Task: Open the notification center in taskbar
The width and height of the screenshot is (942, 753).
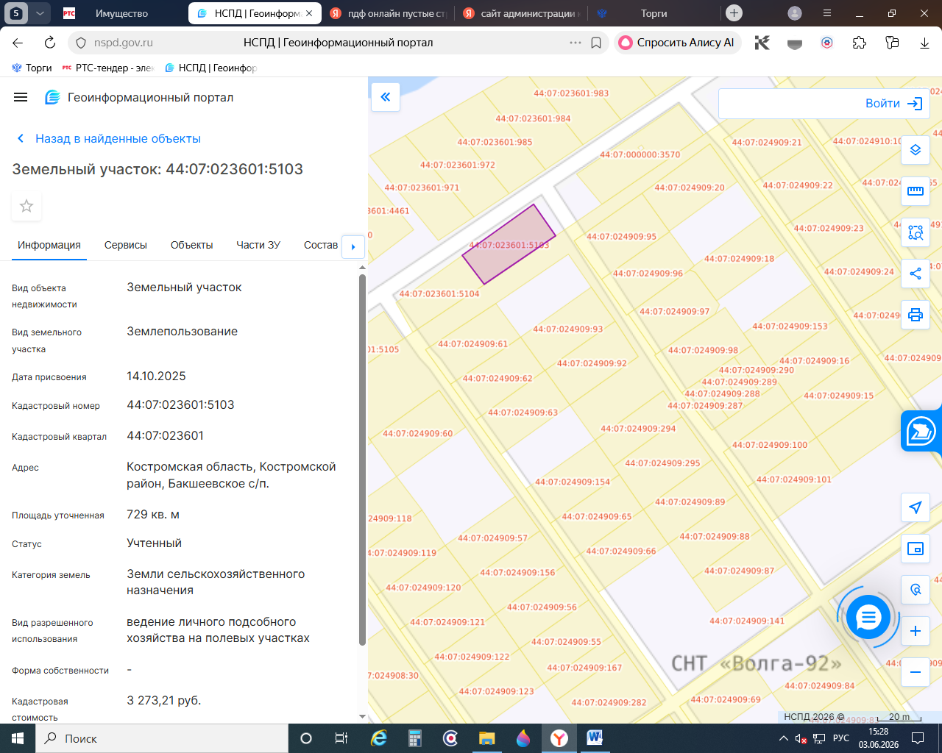Action: 918,738
